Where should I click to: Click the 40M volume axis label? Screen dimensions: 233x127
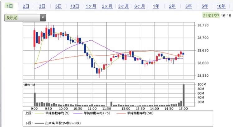pyautogui.click(x=201, y=98)
